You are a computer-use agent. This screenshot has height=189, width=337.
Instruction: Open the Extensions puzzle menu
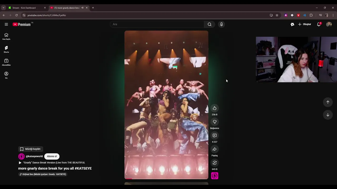tap(311, 15)
